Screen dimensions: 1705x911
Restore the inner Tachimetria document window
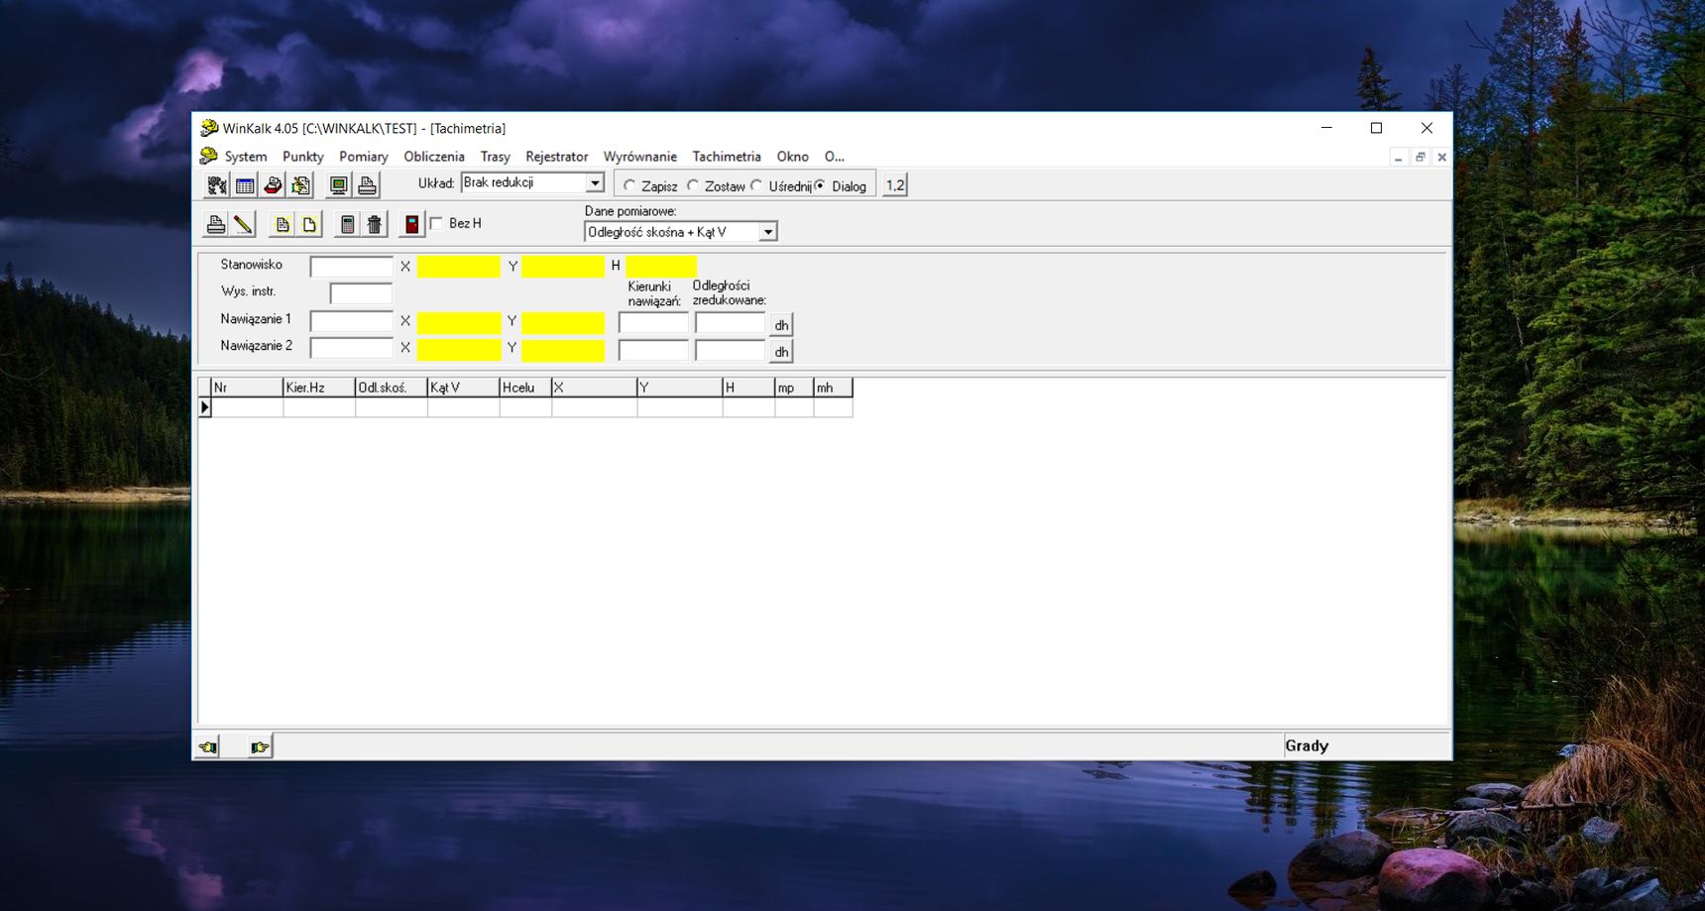coord(1420,157)
